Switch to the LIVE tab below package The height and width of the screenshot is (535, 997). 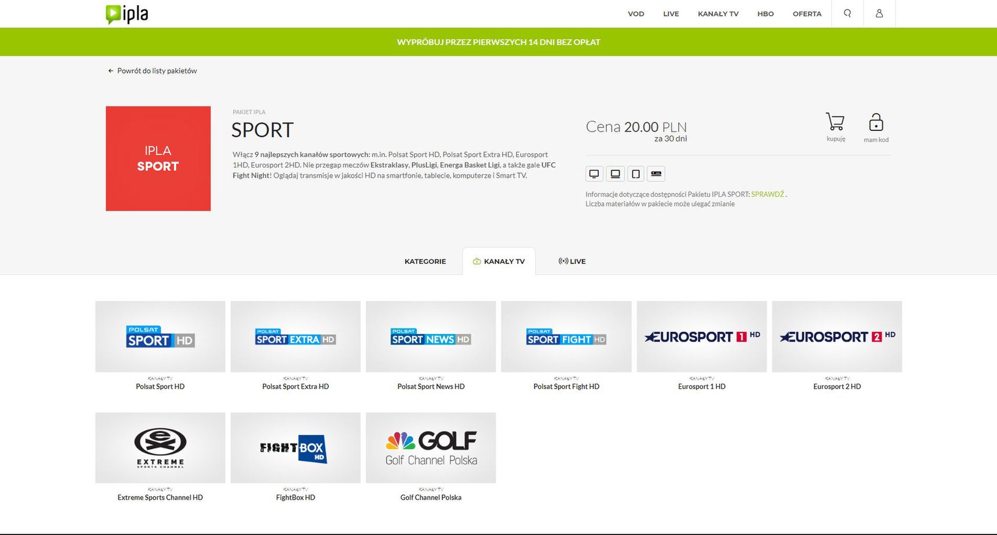coord(572,261)
